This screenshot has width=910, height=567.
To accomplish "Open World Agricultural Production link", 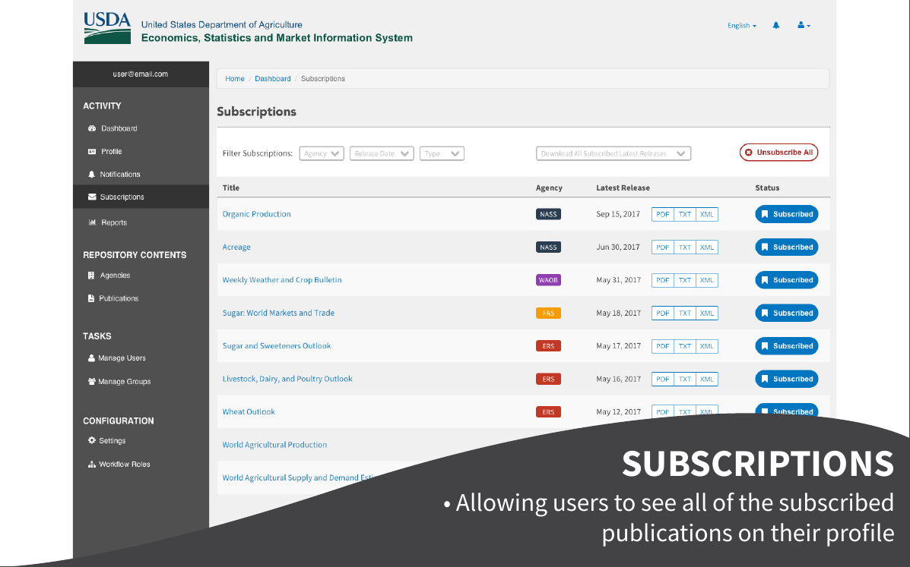I will point(274,445).
